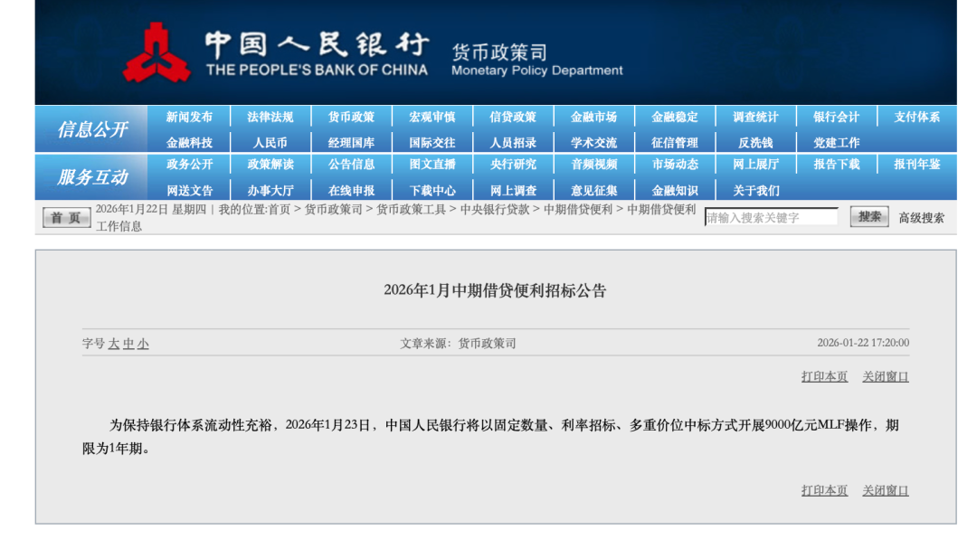977x549 pixels.
Task: Open 公告信息 under 服务互动
Action: [x=351, y=165]
